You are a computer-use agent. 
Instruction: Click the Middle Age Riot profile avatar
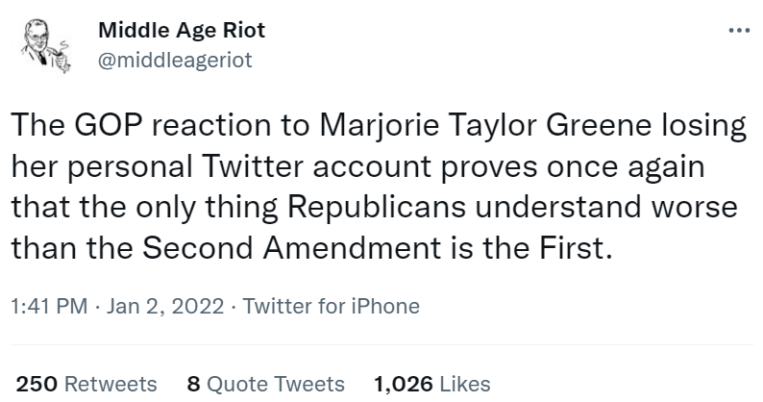pos(43,45)
